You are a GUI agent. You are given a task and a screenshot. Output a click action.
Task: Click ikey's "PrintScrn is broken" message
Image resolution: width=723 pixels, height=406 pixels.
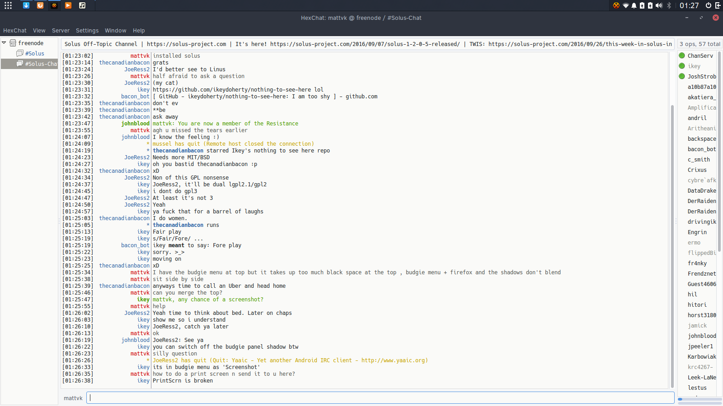click(183, 381)
